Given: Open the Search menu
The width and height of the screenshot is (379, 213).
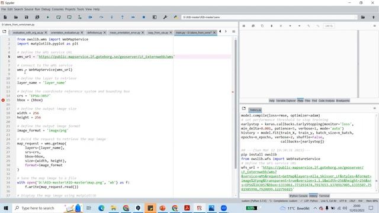Looking at the screenshot, I should [18, 9].
